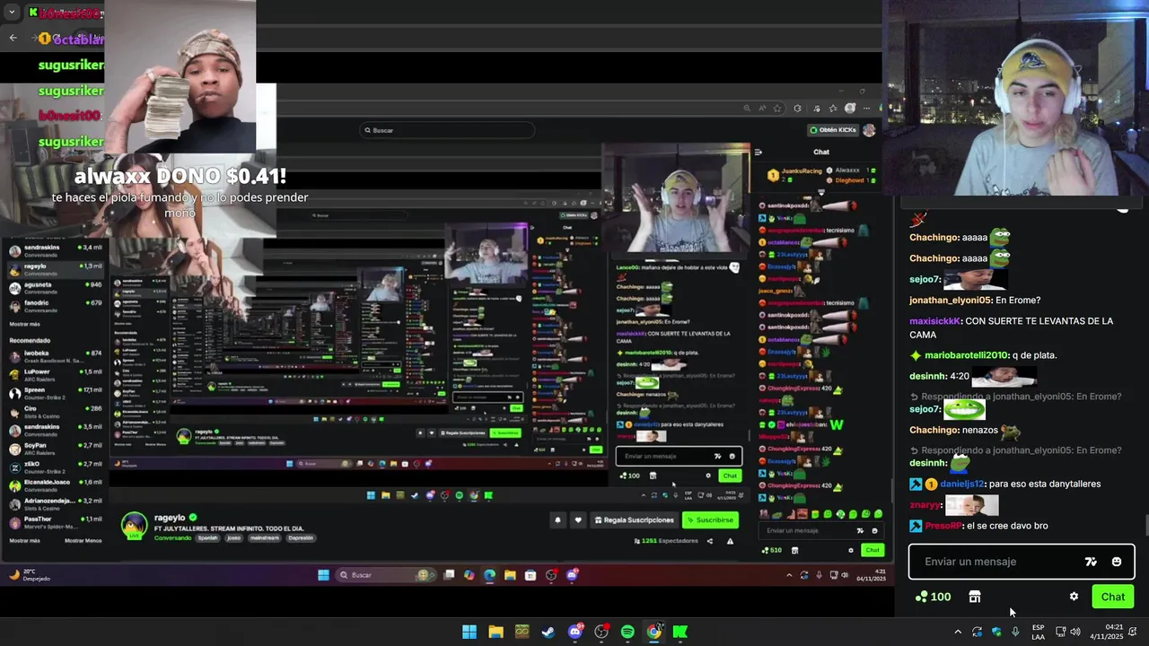
Task: Click the microphone icon in system tray
Action: [x=1015, y=632]
